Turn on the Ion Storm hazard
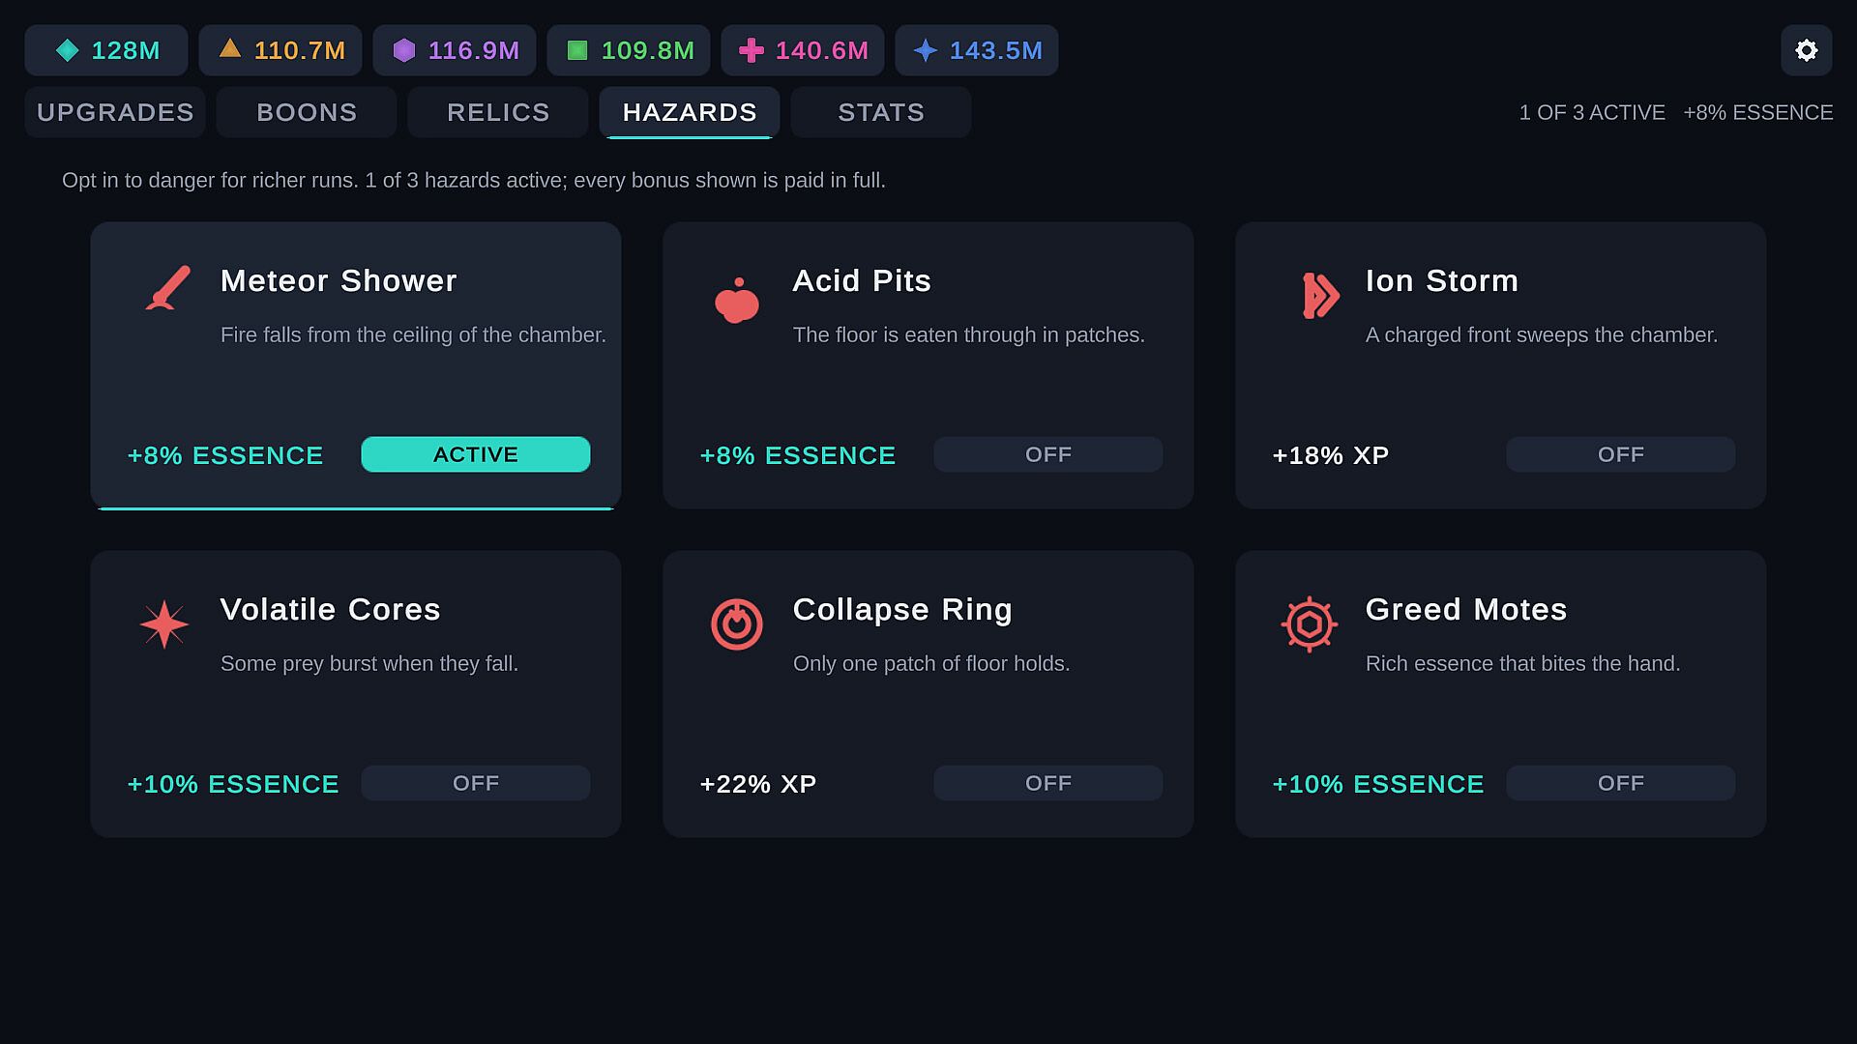 click(x=1621, y=454)
